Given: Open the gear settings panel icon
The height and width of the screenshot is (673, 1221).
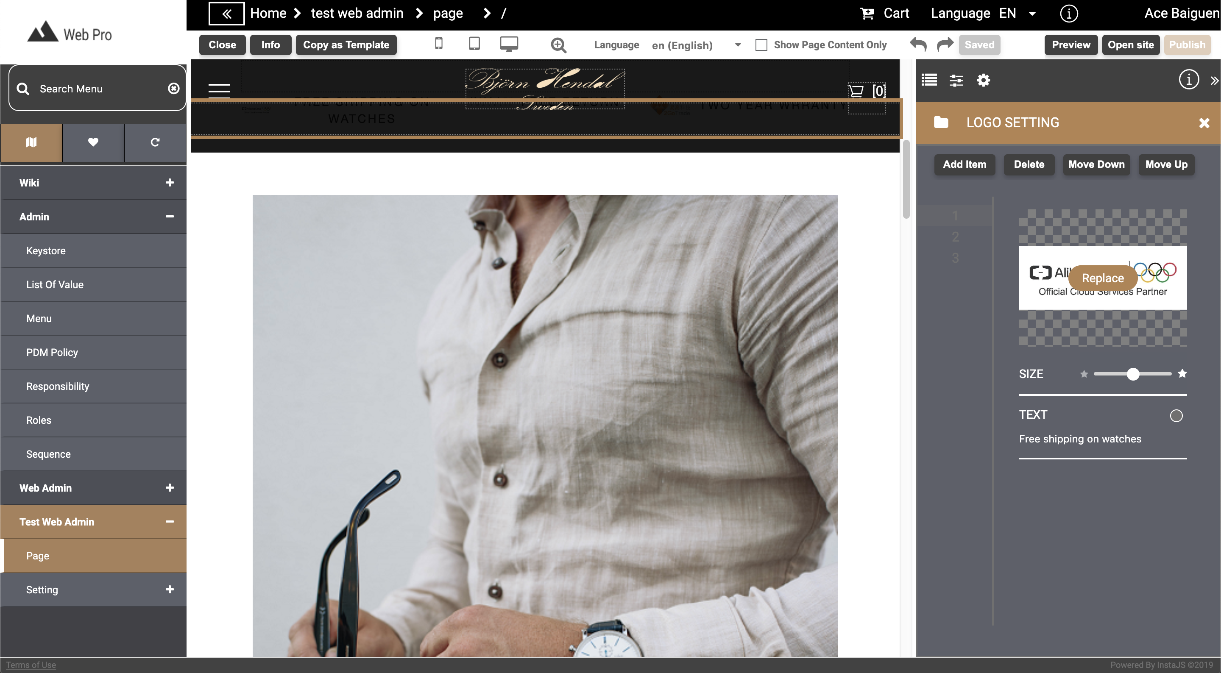Looking at the screenshot, I should pos(984,80).
